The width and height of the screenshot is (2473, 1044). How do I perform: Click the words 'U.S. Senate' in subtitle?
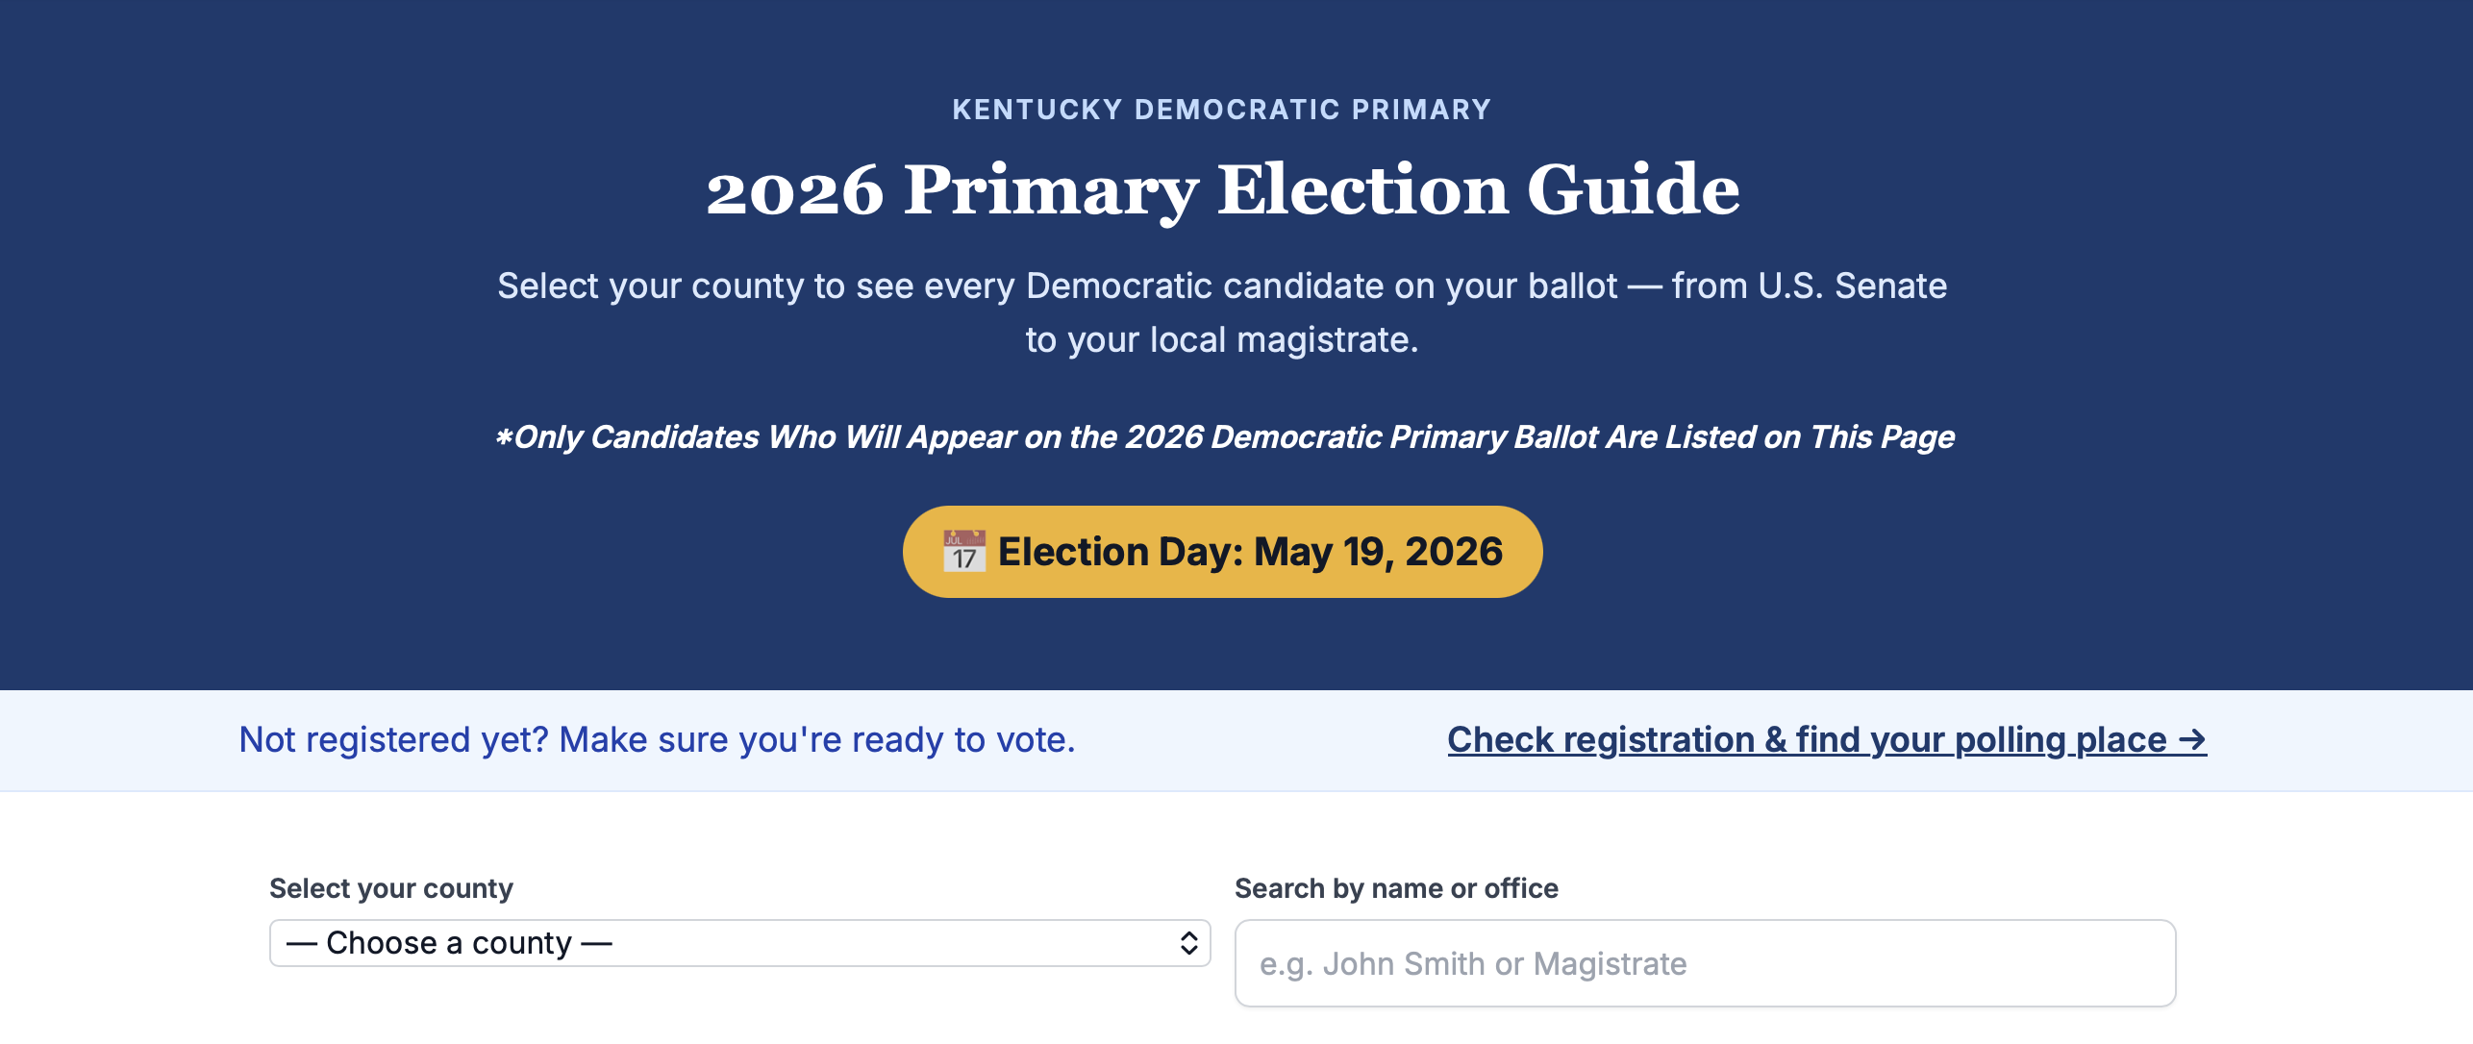tap(1852, 286)
